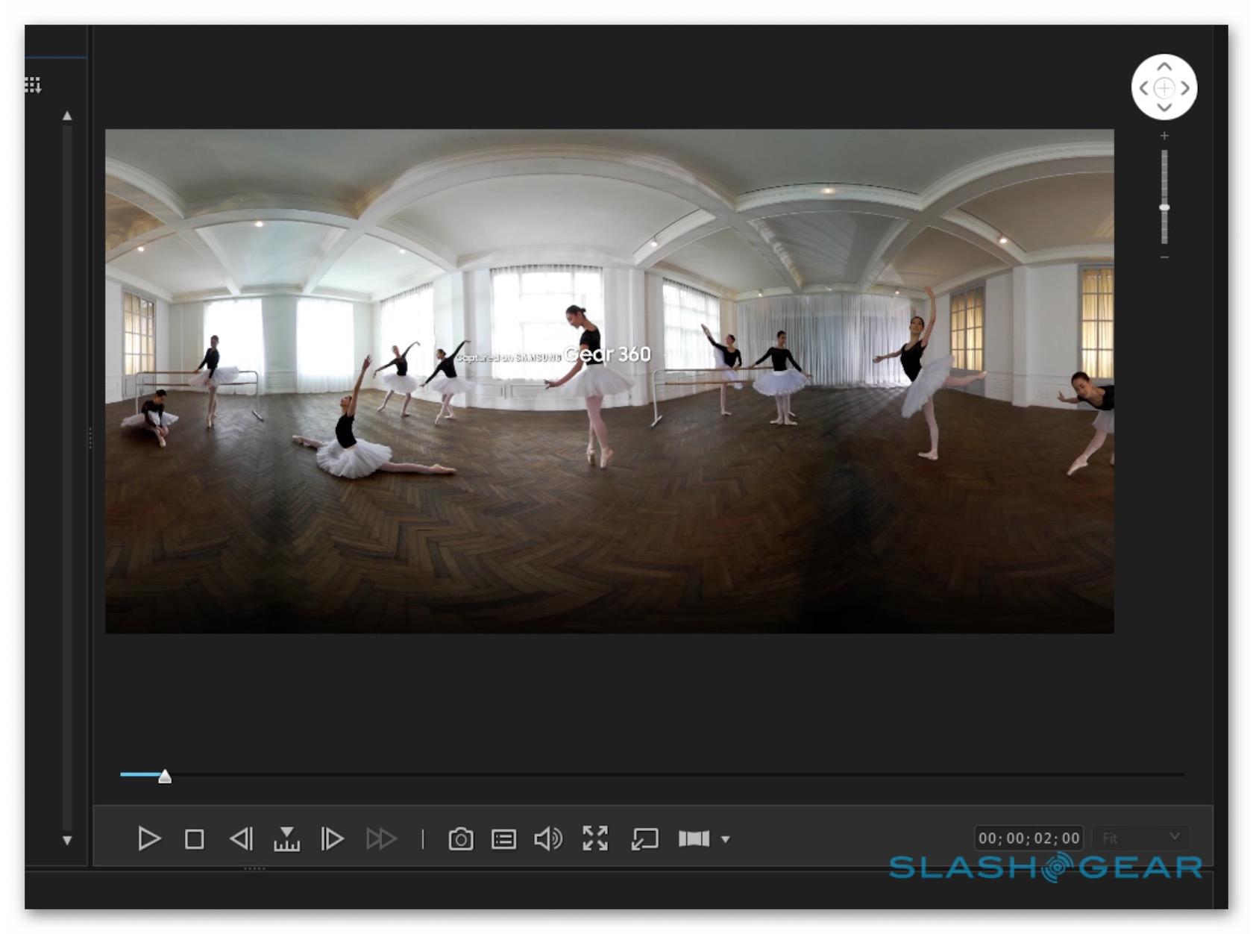Image resolution: width=1253 pixels, height=934 pixels.
Task: Switch the preview to full screen
Action: pos(595,839)
